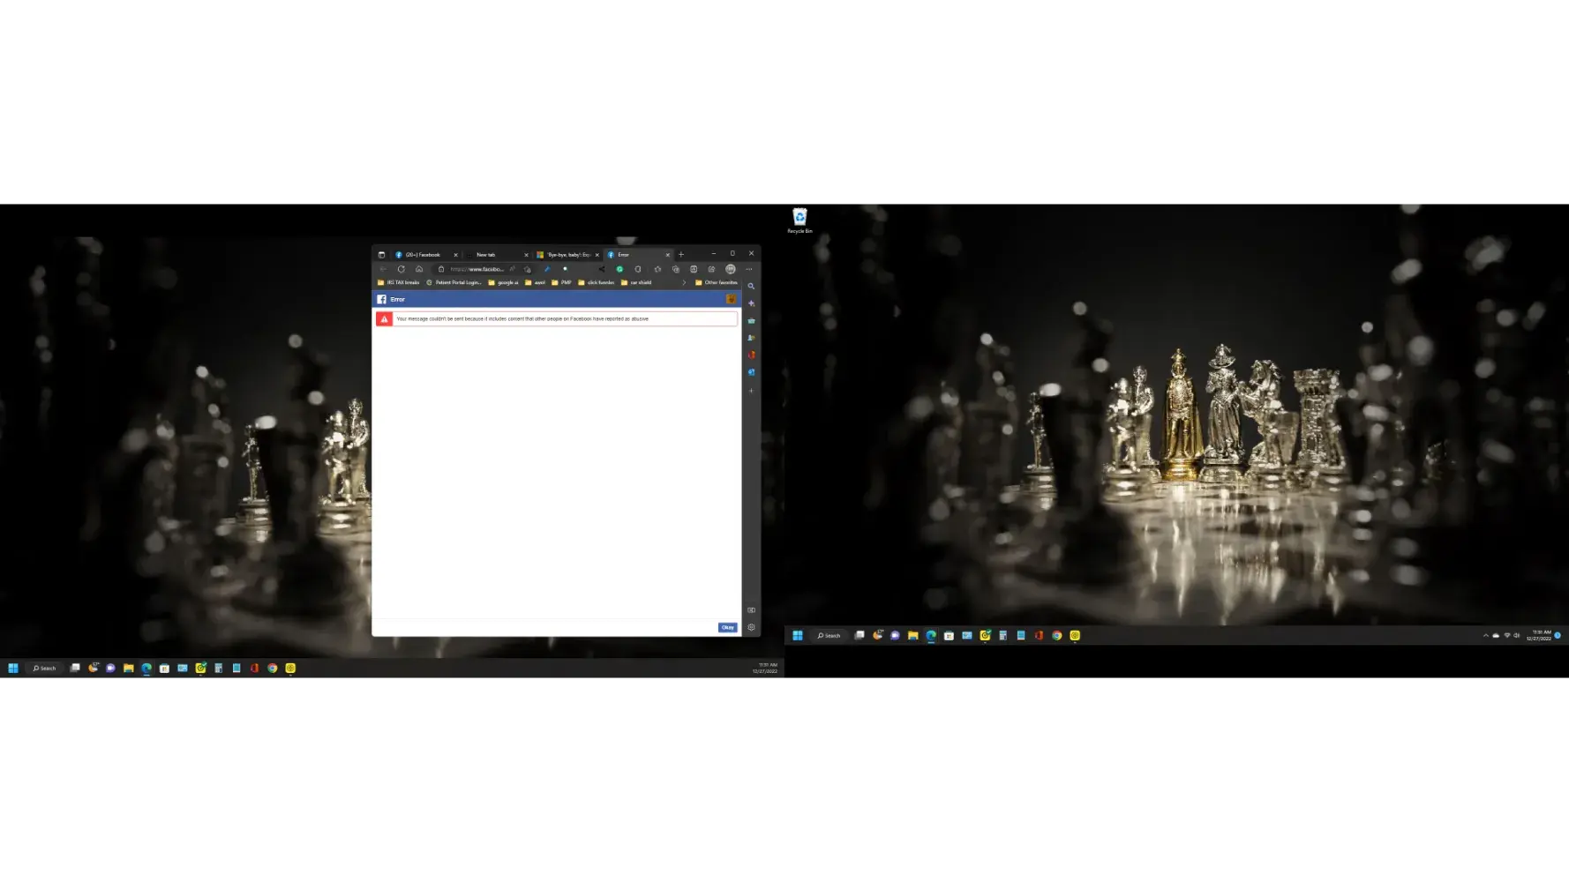Open Outlook in the Edge sidebar
1569x882 pixels.
click(751, 372)
